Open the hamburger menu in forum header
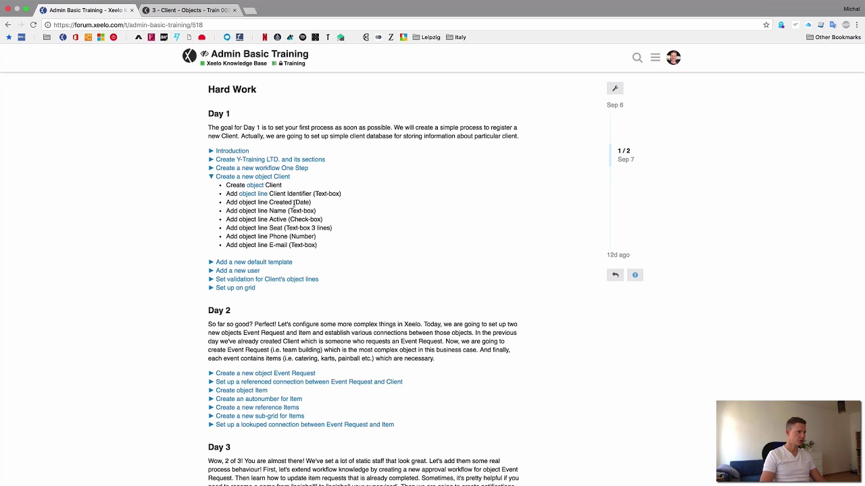Viewport: 865px width, 486px height. [x=656, y=57]
